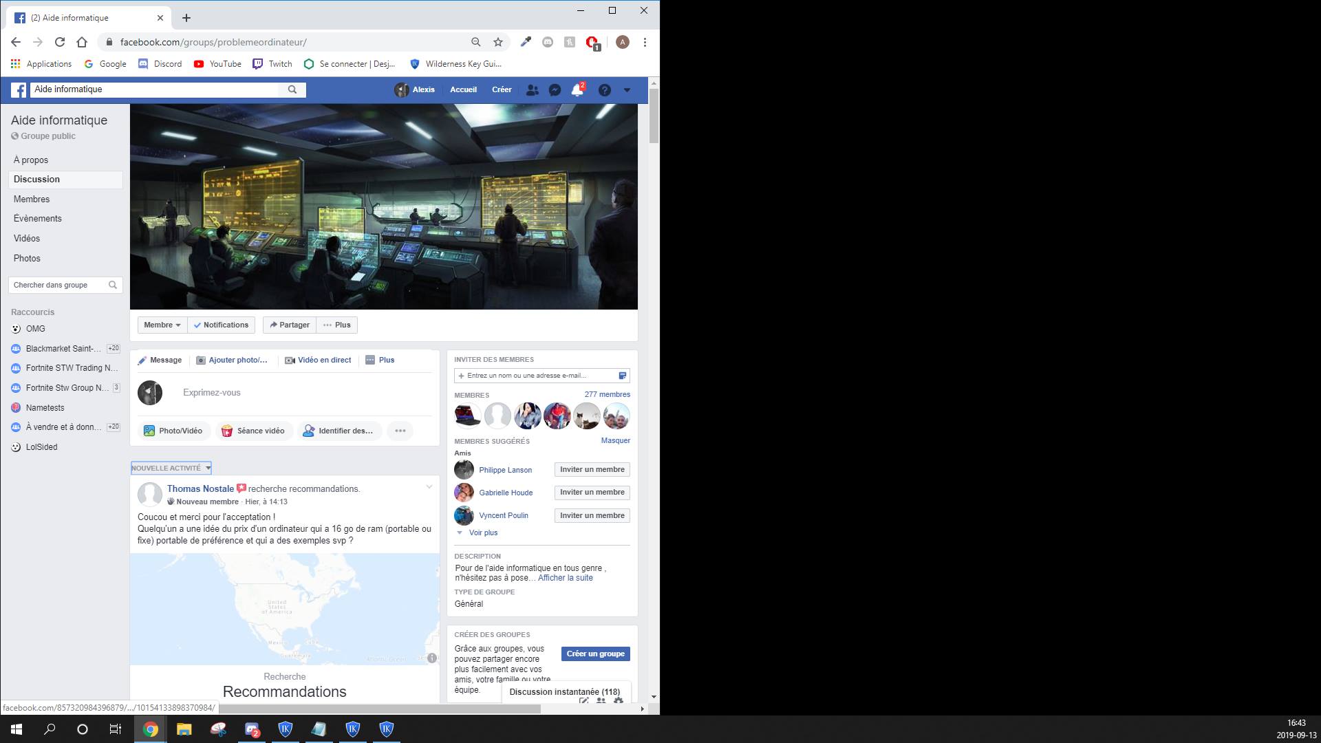The image size is (1321, 743).
Task: Click Créer un groupe button
Action: tap(596, 654)
